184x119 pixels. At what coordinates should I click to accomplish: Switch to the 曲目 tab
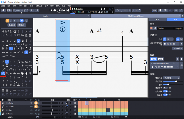pos(157,20)
